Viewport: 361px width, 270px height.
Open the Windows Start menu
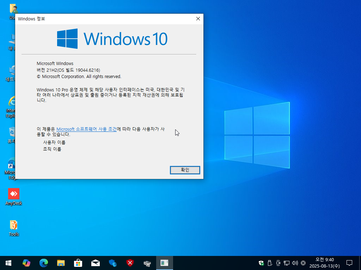tap(8, 263)
